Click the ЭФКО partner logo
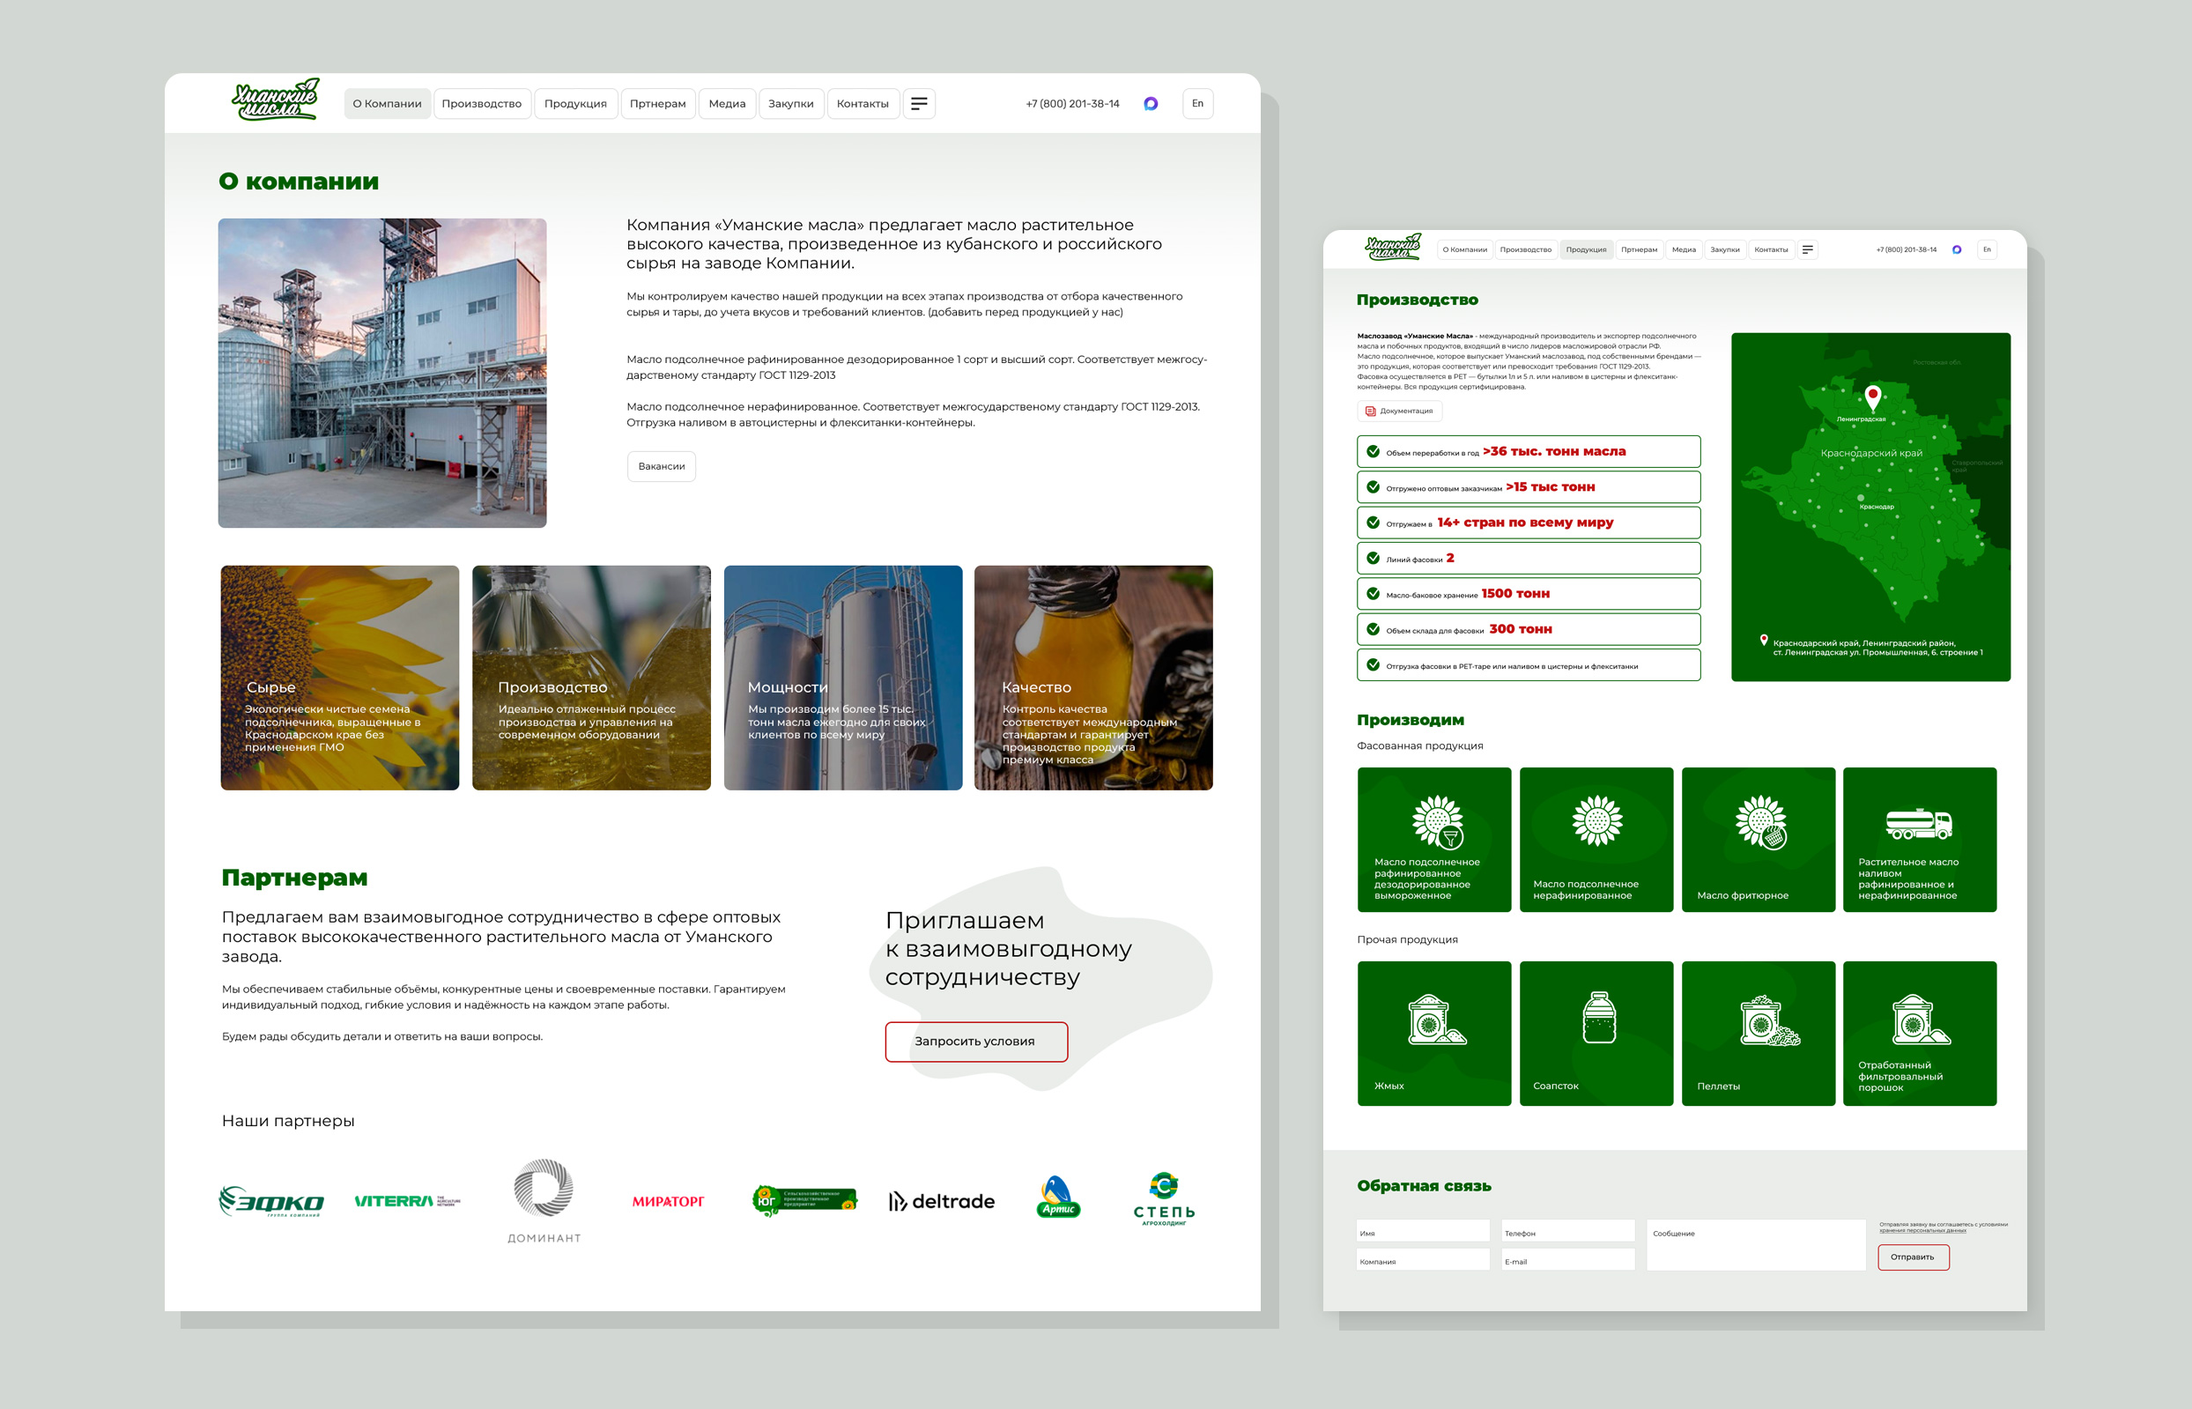Viewport: 2192px width, 1409px height. [270, 1200]
